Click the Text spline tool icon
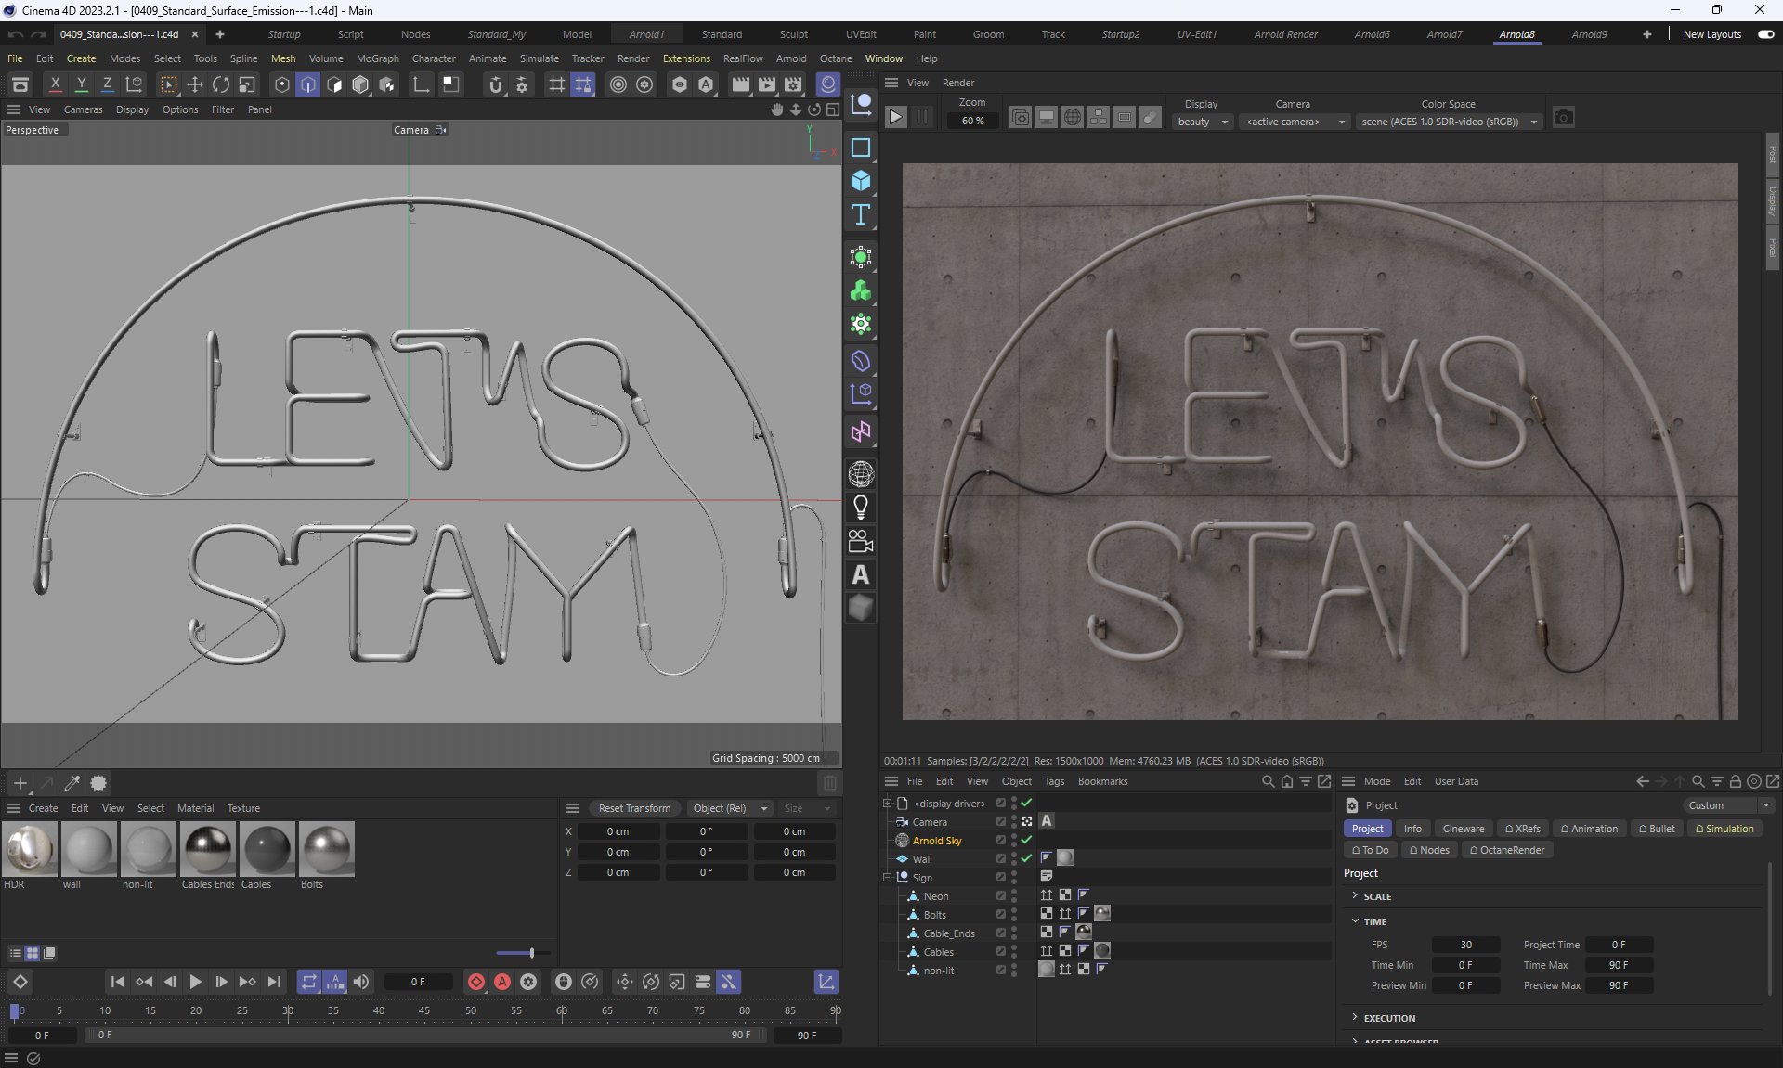The width and height of the screenshot is (1783, 1068). [x=861, y=215]
